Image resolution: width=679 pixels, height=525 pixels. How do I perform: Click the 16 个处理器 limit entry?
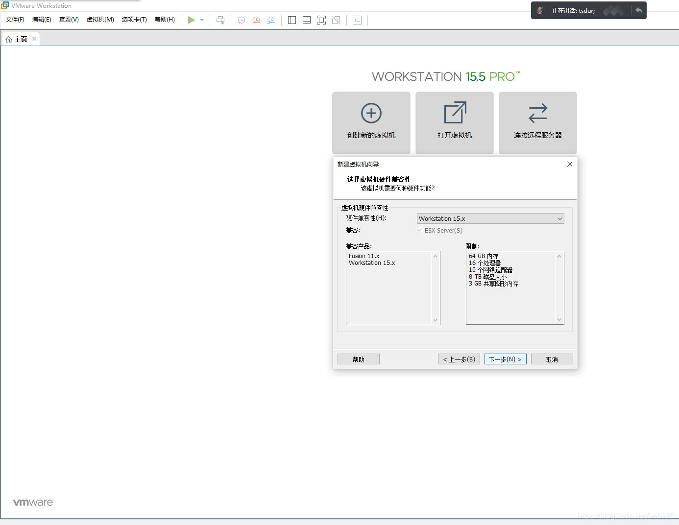coord(485,263)
